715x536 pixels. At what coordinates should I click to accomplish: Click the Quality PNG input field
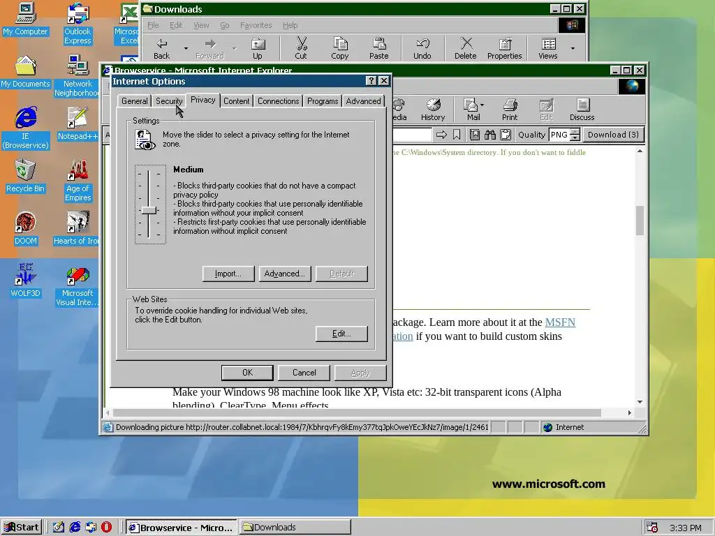559,135
